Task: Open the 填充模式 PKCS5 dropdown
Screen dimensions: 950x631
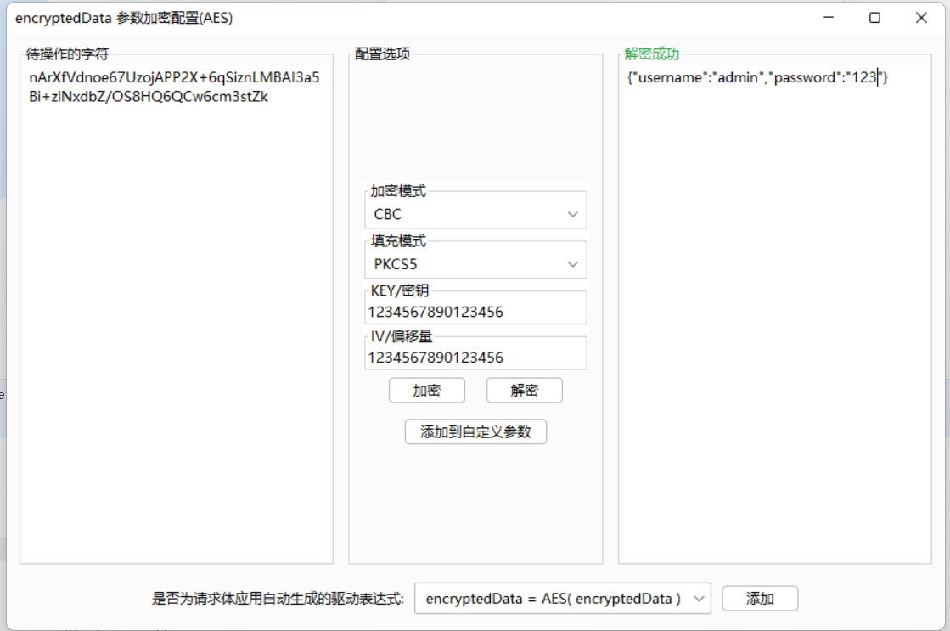Action: (x=475, y=264)
